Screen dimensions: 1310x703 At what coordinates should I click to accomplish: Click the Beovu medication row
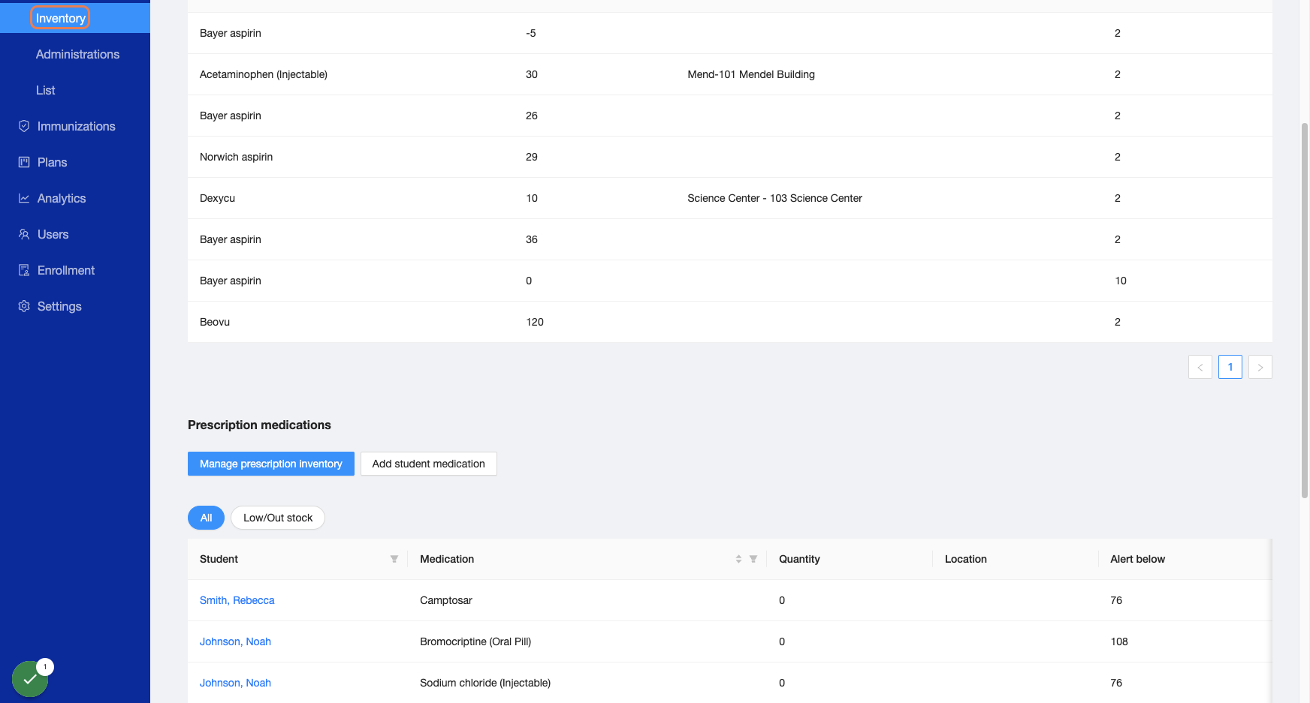click(x=730, y=322)
